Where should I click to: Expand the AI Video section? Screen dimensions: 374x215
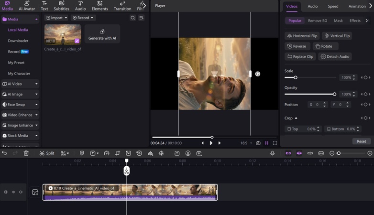[x=20, y=84]
